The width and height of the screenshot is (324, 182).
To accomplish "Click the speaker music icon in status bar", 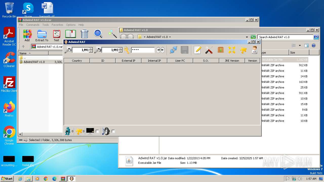I will pyautogui.click(x=106, y=131).
